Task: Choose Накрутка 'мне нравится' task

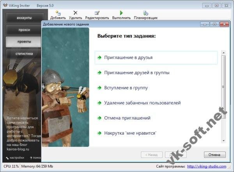Action: pos(156,133)
